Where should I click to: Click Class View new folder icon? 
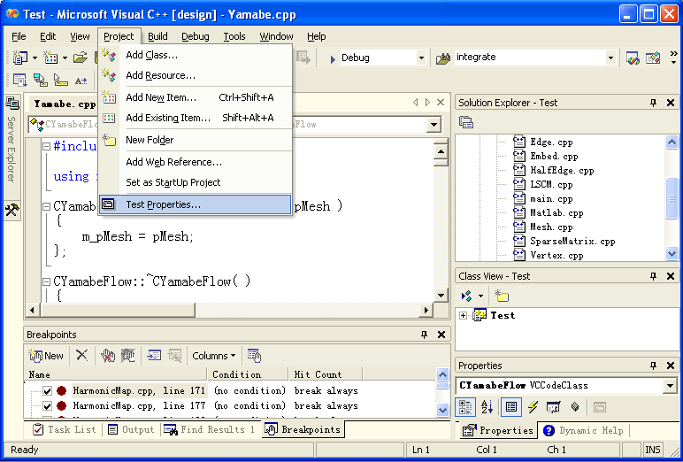pyautogui.click(x=502, y=296)
